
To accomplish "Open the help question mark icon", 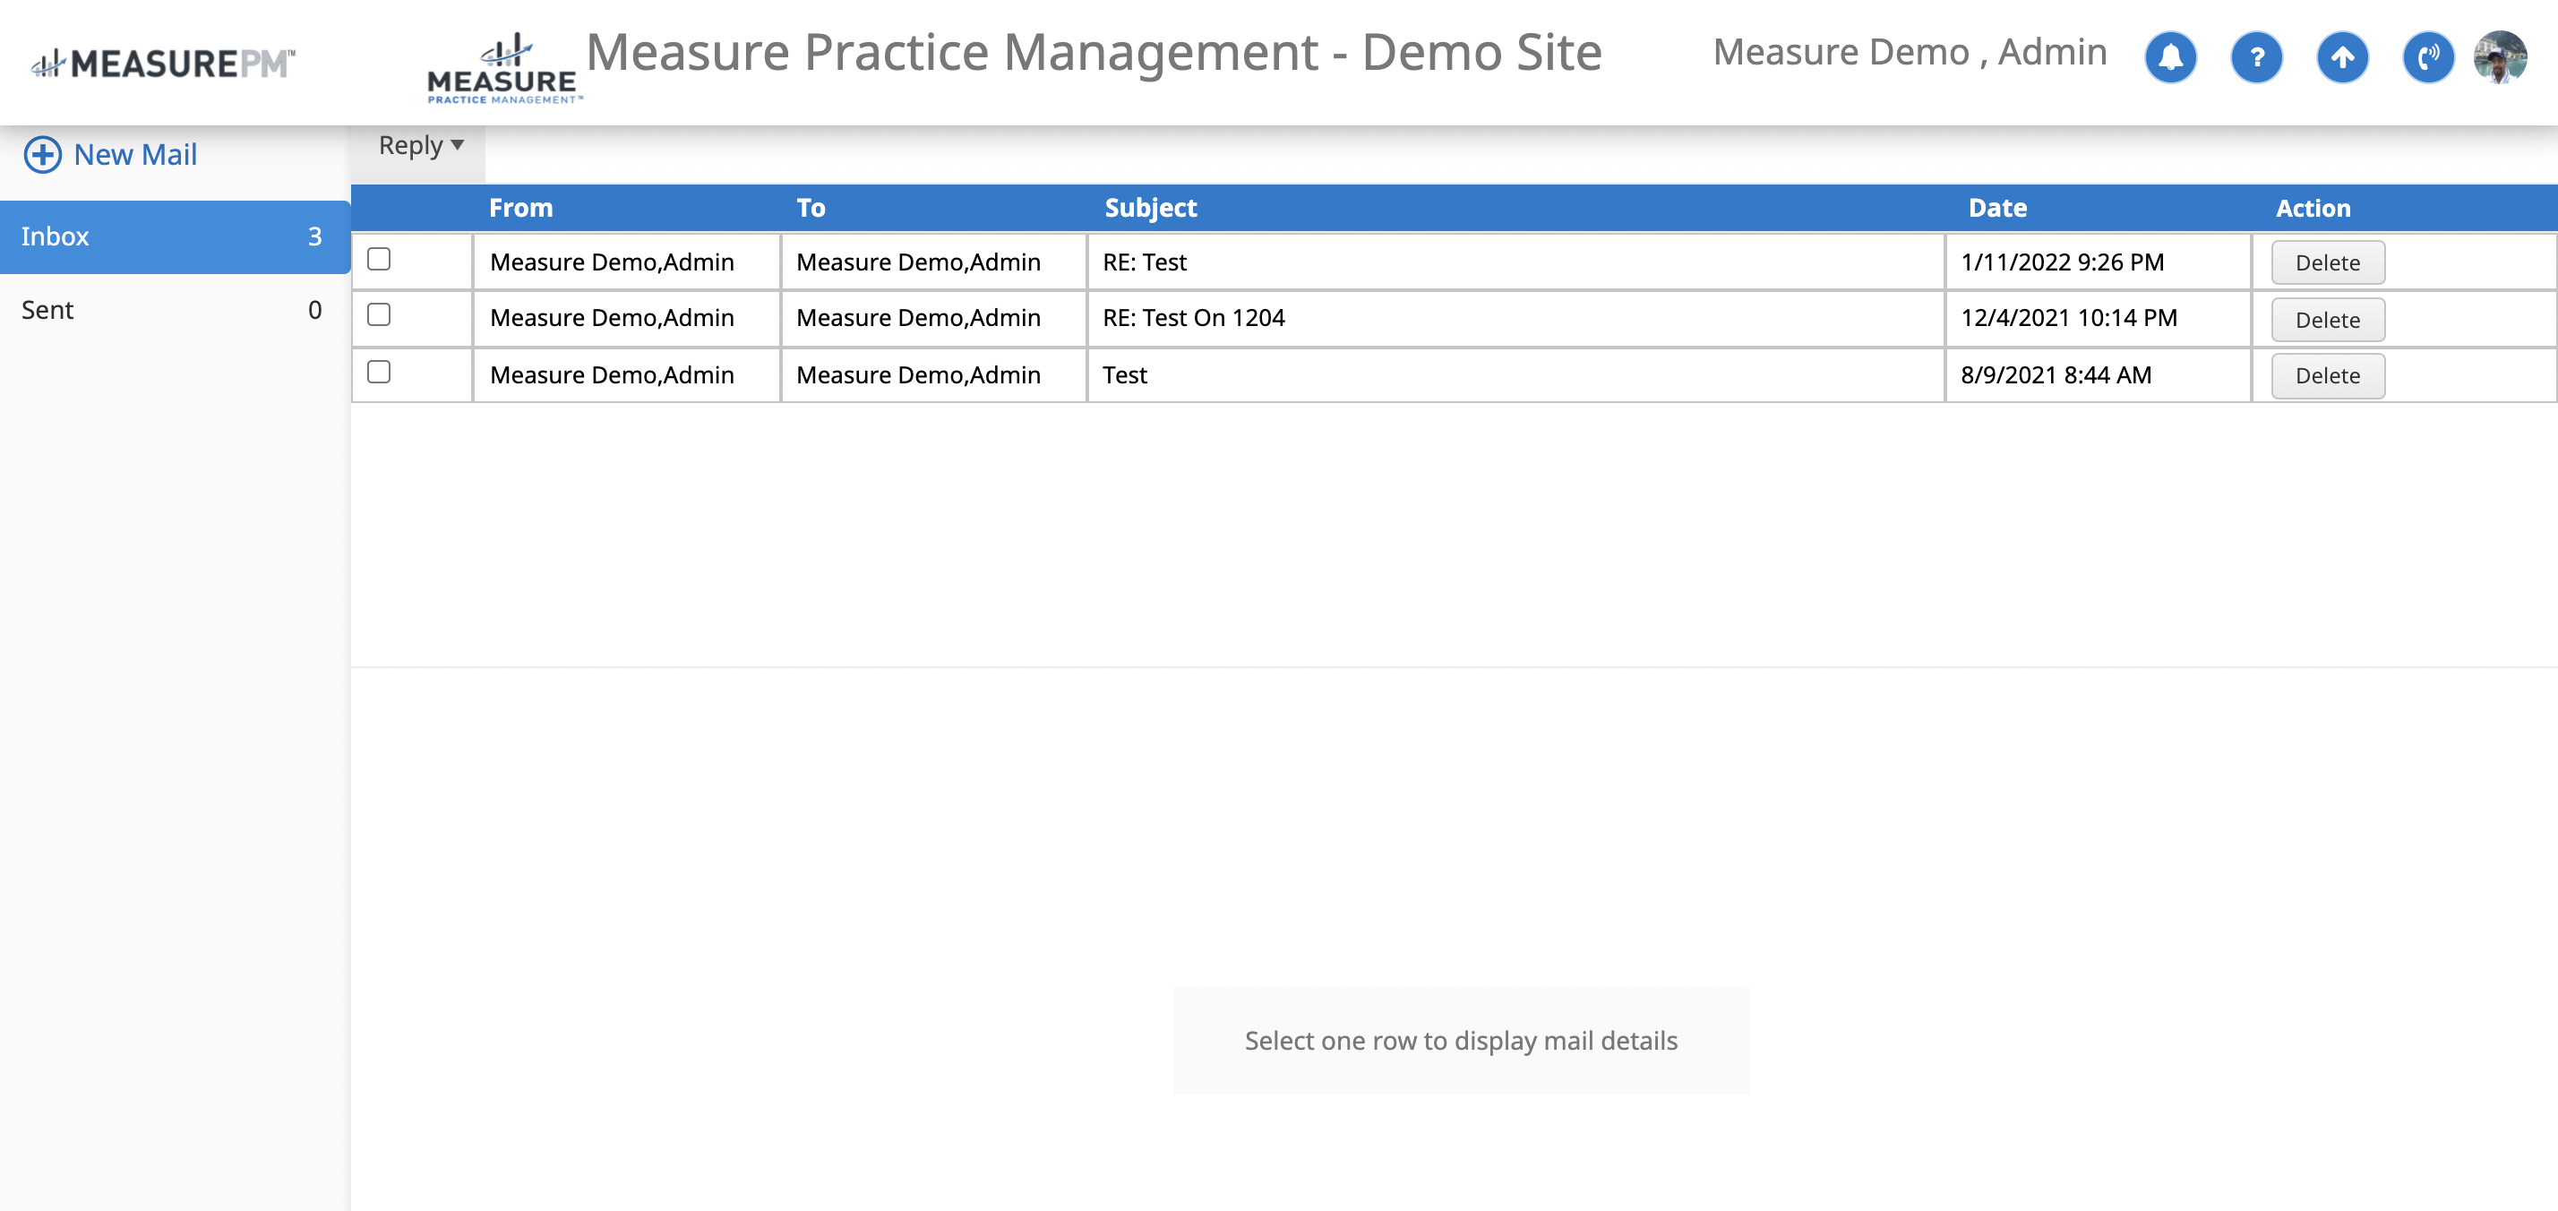I will coord(2256,57).
